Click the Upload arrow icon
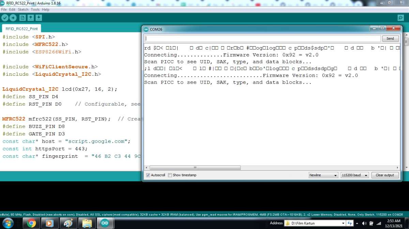The image size is (409, 229). click(13, 18)
